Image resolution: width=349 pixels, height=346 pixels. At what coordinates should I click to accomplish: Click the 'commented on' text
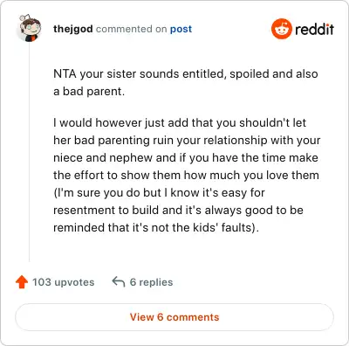(x=131, y=29)
